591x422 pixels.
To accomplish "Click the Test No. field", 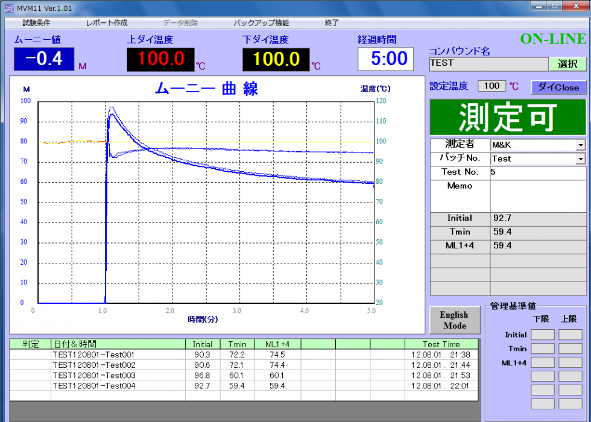I will 537,172.
